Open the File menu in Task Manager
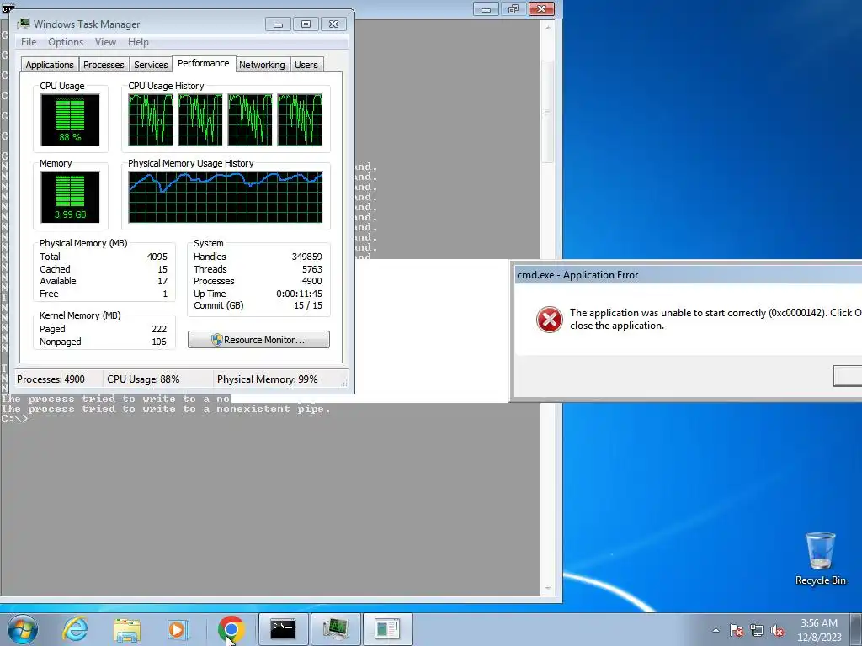862x646 pixels. click(x=29, y=42)
